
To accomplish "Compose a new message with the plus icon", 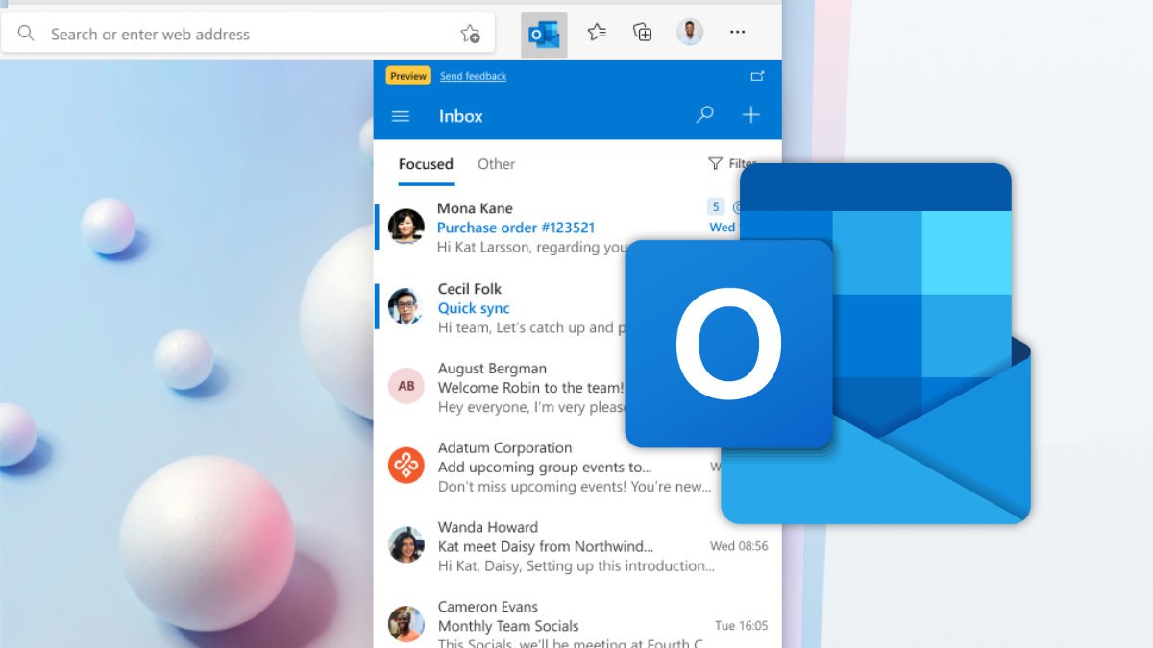I will pos(750,114).
